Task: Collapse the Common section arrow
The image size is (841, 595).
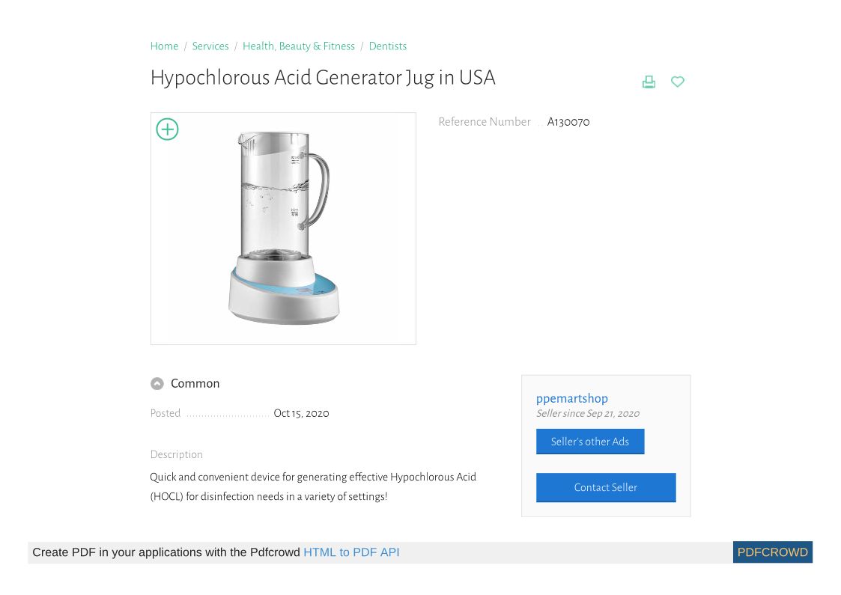Action: point(157,384)
